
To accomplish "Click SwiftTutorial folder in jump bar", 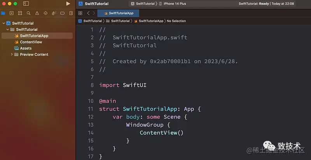I will click(118, 21).
